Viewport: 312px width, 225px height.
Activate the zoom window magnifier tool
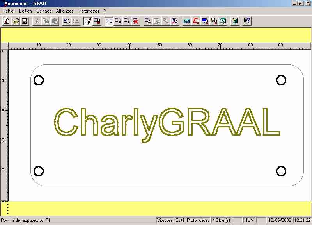148,21
